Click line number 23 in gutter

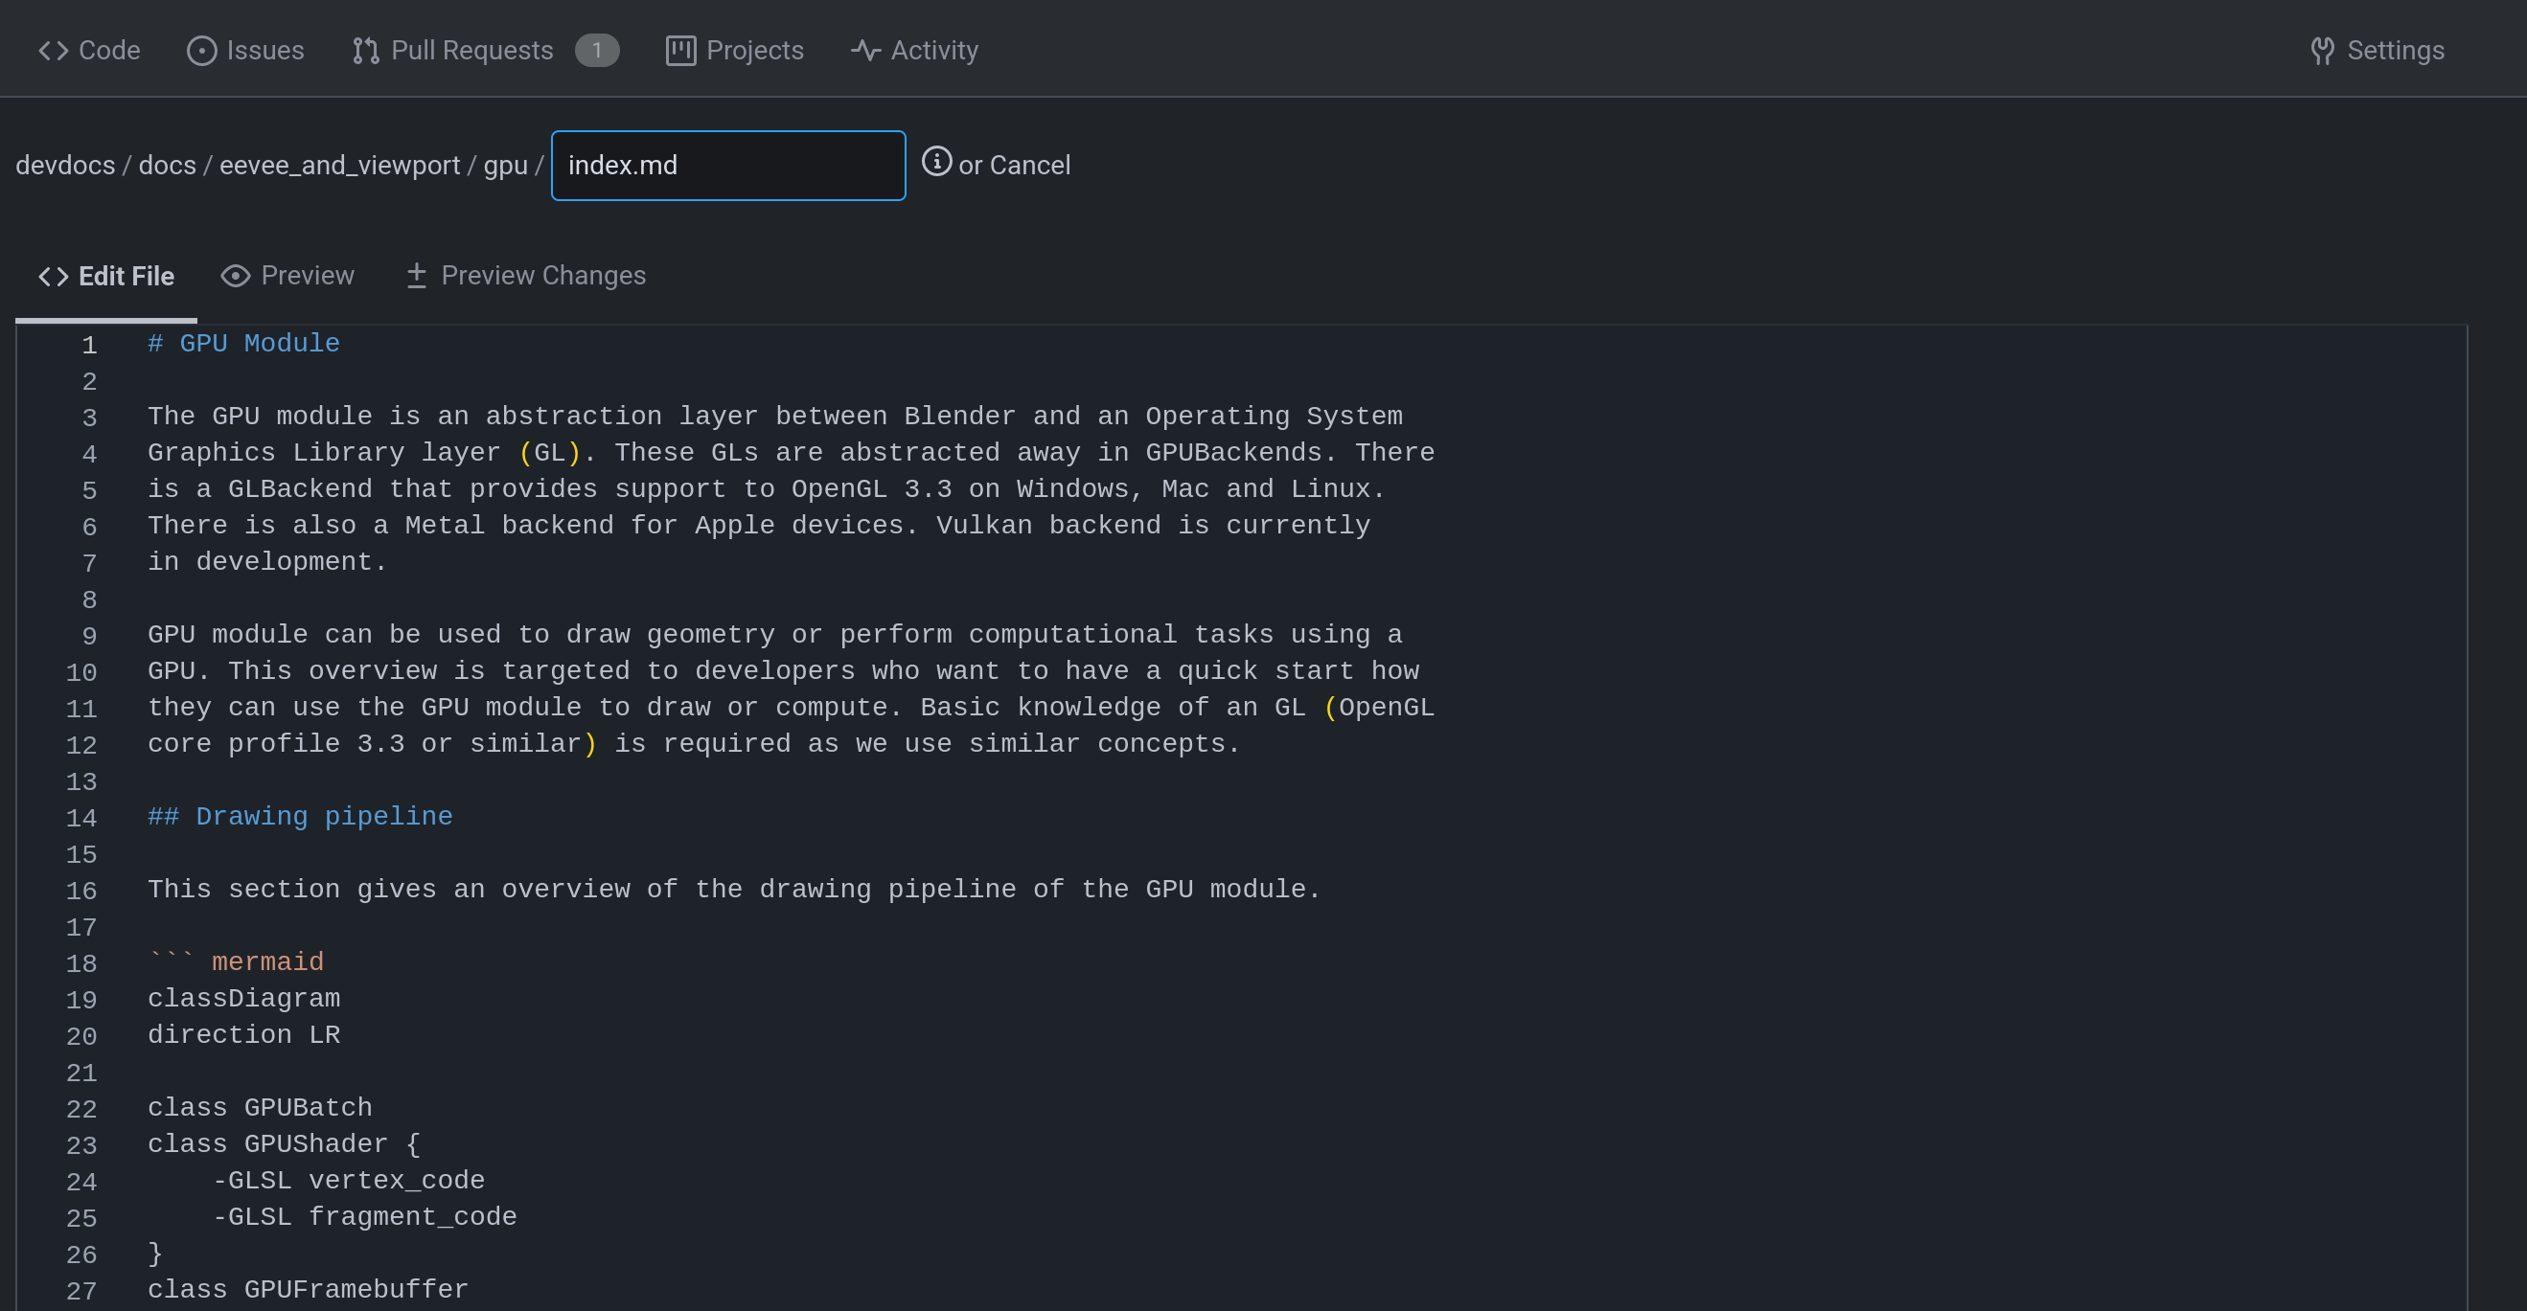pyautogui.click(x=81, y=1145)
